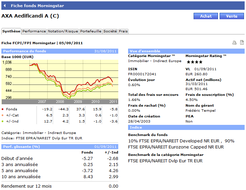This screenshot has width=246, height=190.
Task: Click the Rendement sur 12 mois row label
Action: pos(26,186)
